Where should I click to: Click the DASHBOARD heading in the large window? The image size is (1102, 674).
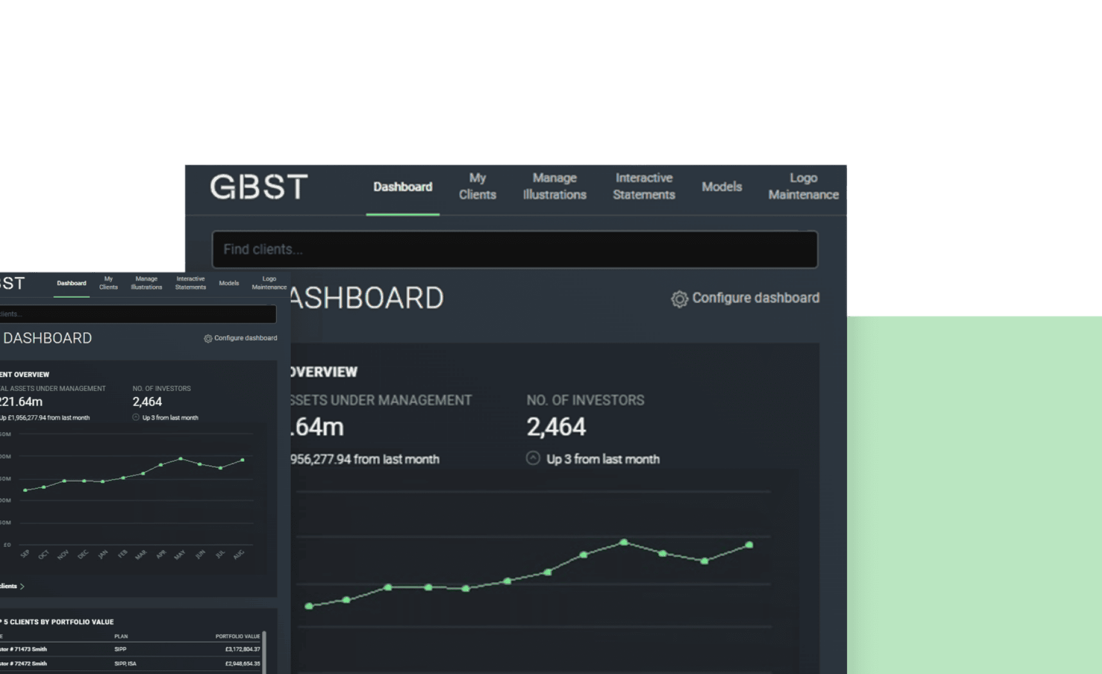pos(367,298)
